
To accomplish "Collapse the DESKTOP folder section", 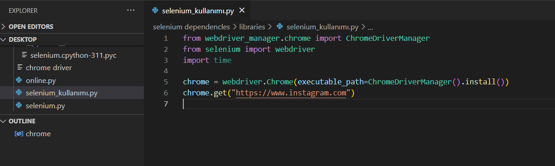I will 72,39.
